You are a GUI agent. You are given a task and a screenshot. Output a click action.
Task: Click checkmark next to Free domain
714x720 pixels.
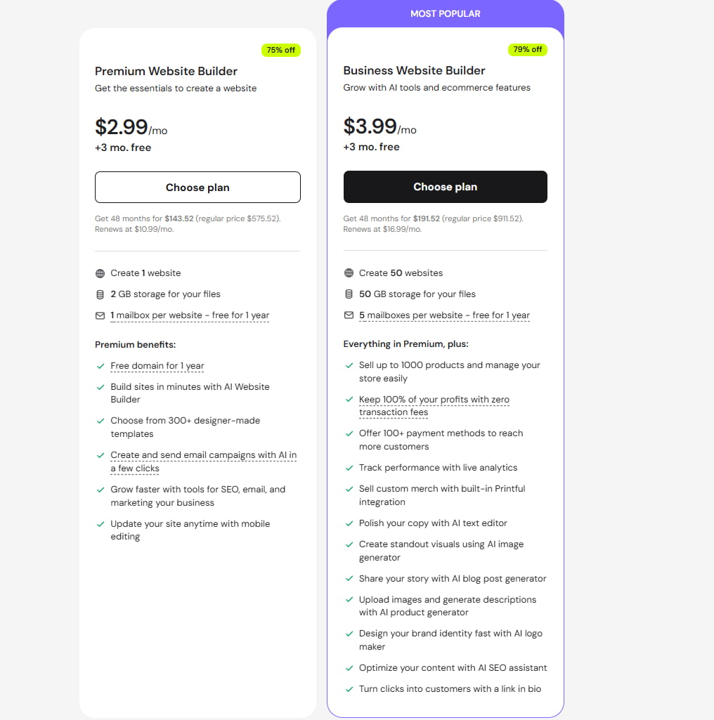pos(100,366)
